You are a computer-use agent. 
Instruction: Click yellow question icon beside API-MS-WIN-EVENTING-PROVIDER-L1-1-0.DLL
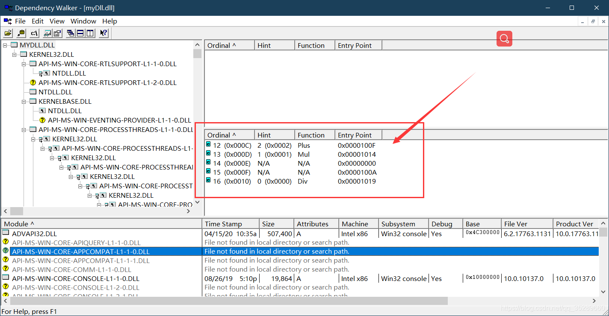point(42,120)
